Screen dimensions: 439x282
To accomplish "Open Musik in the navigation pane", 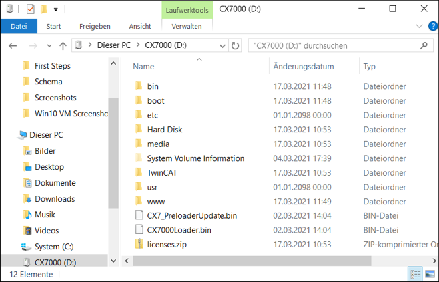I will point(45,215).
